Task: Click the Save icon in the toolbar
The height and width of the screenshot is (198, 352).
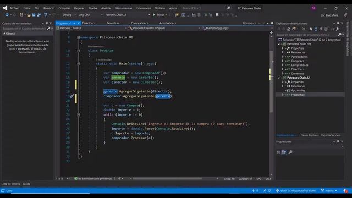Action: click(34, 15)
